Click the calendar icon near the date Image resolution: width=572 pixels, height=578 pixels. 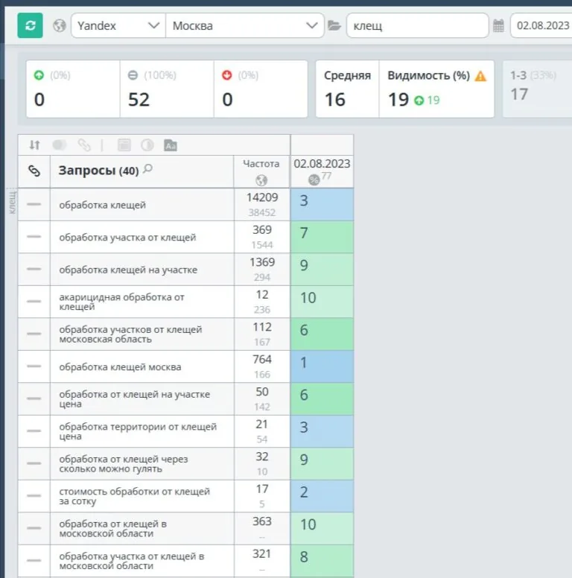pos(498,26)
